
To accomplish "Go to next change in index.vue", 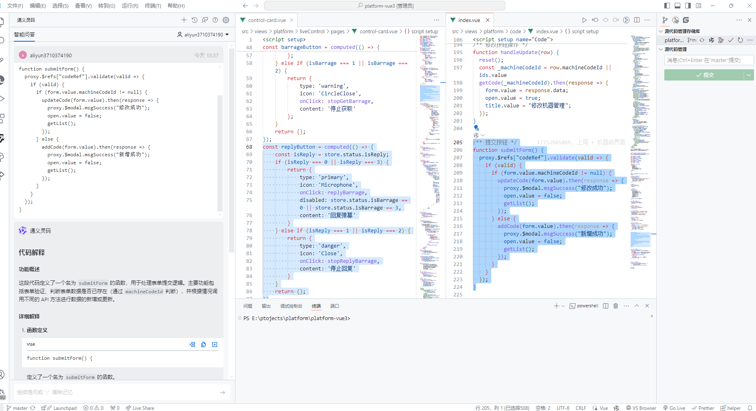I will (616, 20).
